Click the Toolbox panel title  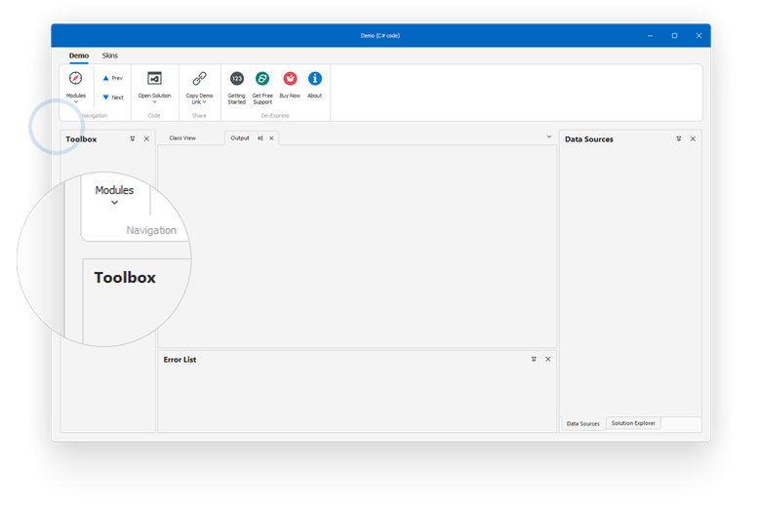[81, 139]
